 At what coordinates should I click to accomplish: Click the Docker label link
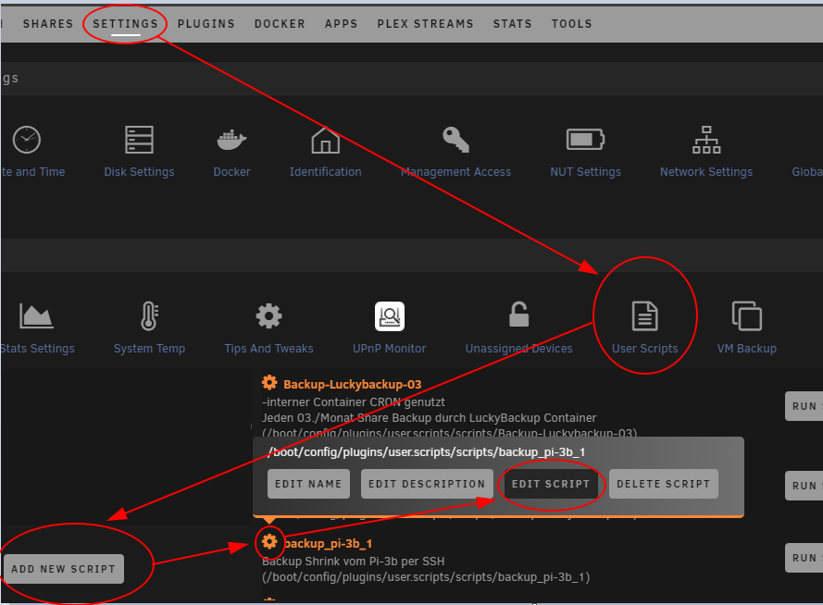(x=231, y=171)
